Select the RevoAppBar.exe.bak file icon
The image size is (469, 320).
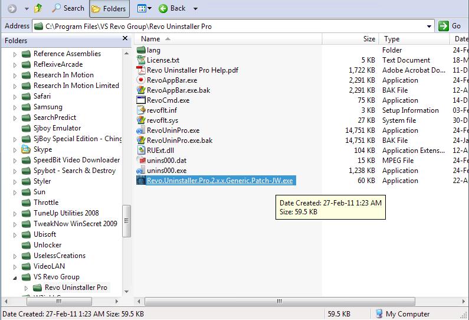141,90
